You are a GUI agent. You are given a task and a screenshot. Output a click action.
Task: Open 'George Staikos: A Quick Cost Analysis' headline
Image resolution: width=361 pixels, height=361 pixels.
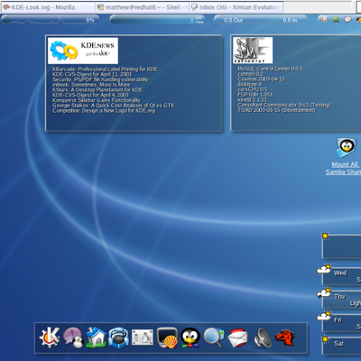click(113, 106)
